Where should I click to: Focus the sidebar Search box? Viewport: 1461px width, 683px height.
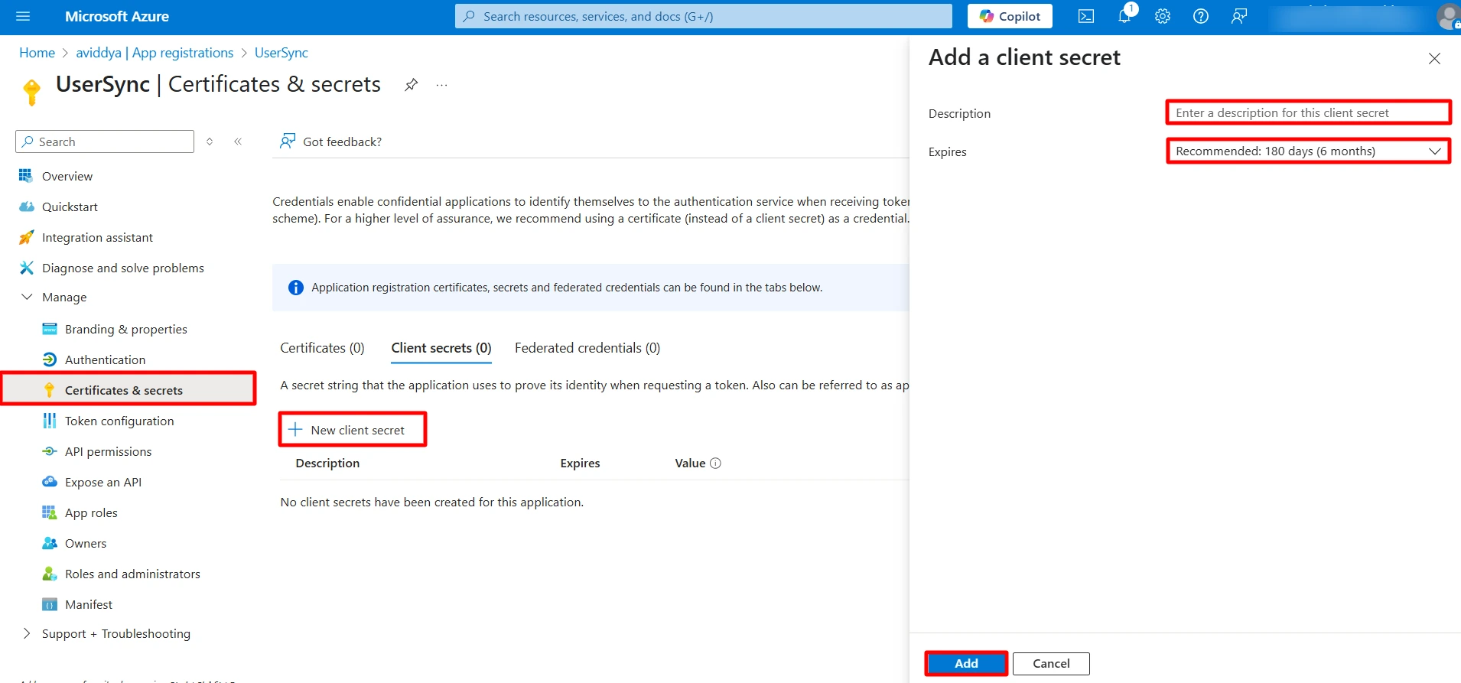tap(105, 141)
